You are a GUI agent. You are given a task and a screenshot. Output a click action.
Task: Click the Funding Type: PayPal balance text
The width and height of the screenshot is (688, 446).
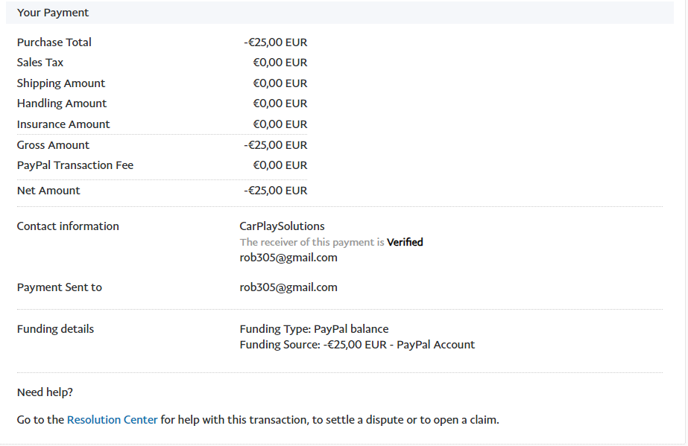point(314,329)
